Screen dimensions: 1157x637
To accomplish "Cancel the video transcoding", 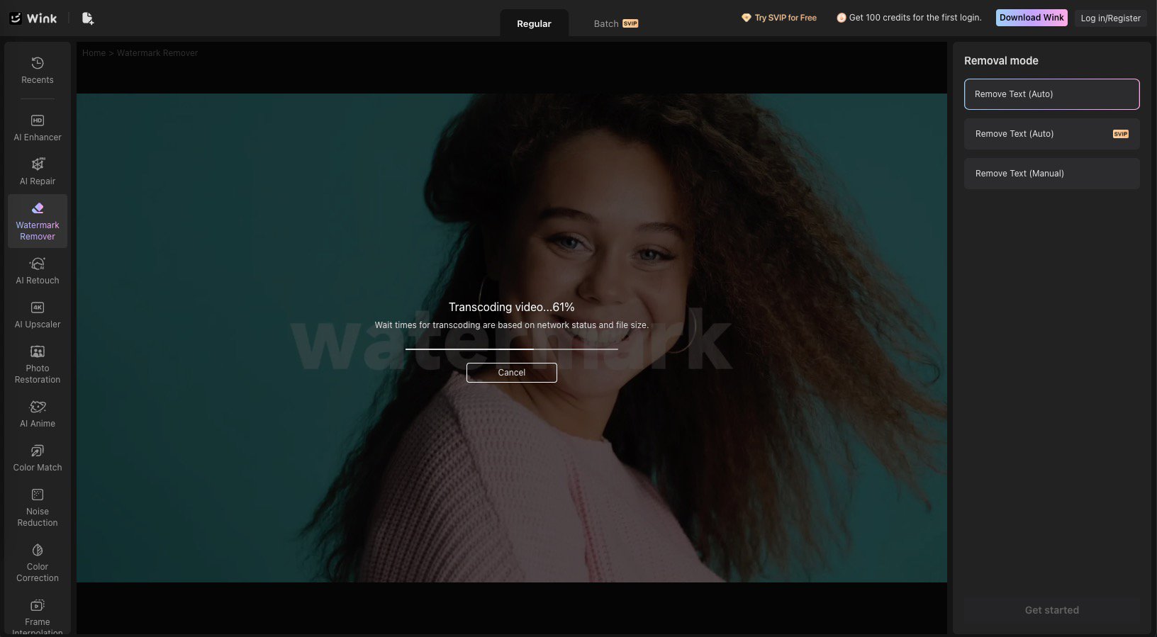I will pos(512,373).
